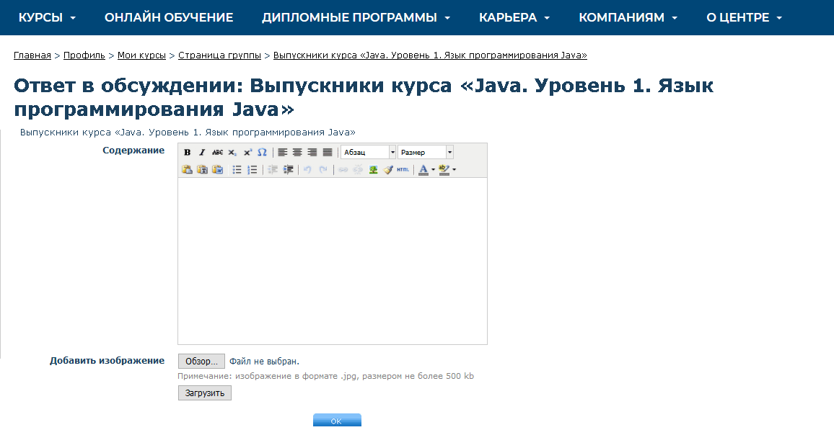Submit the reply with the OK button
The width and height of the screenshot is (834, 435).
pos(337,420)
